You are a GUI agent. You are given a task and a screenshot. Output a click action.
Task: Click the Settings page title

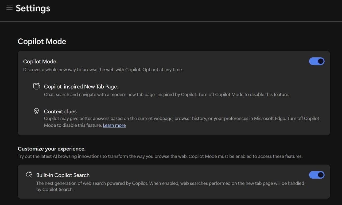(x=33, y=8)
